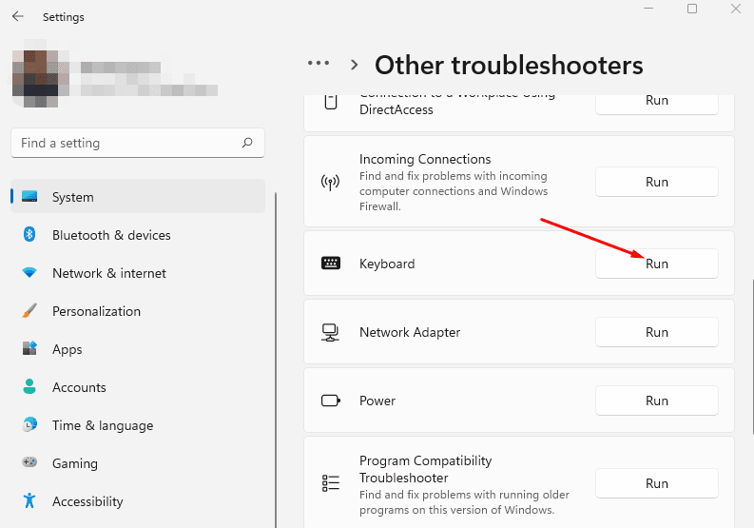
Task: Click the search magnifier icon
Action: 247,143
